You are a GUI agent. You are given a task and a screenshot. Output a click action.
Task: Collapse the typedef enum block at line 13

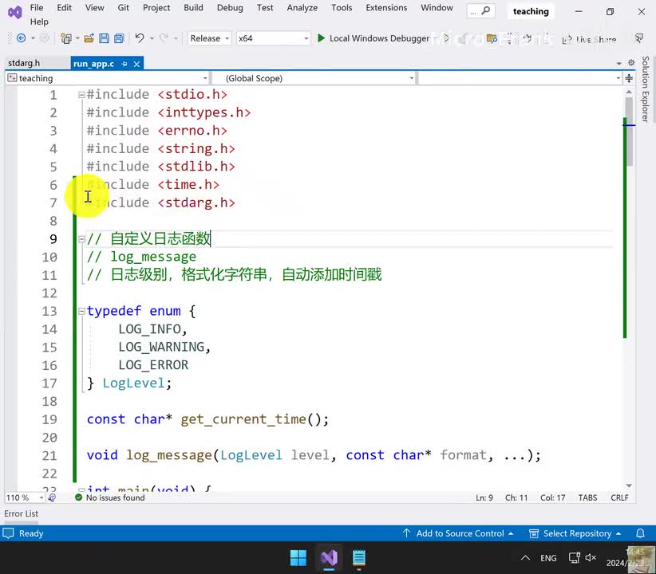click(x=81, y=311)
